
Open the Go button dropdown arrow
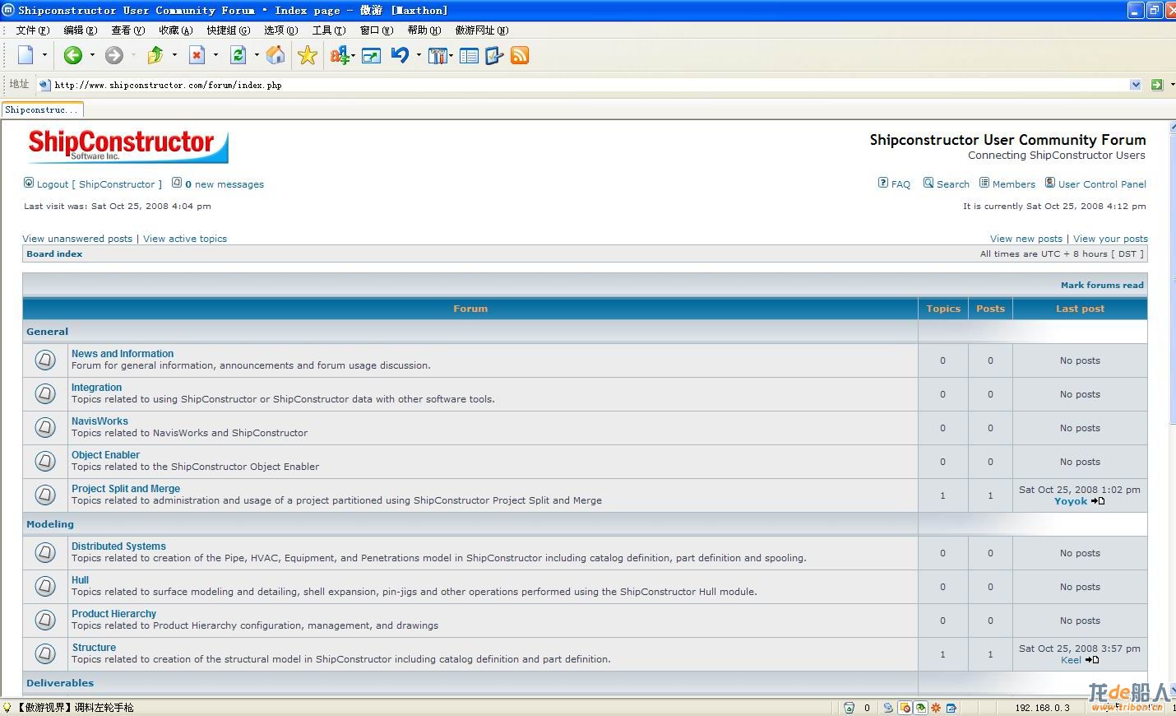tap(1172, 85)
